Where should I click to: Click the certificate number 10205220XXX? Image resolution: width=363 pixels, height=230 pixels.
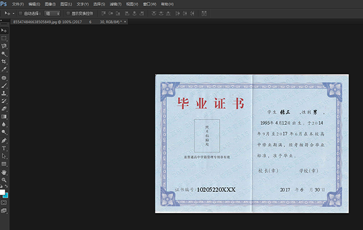pos(216,190)
